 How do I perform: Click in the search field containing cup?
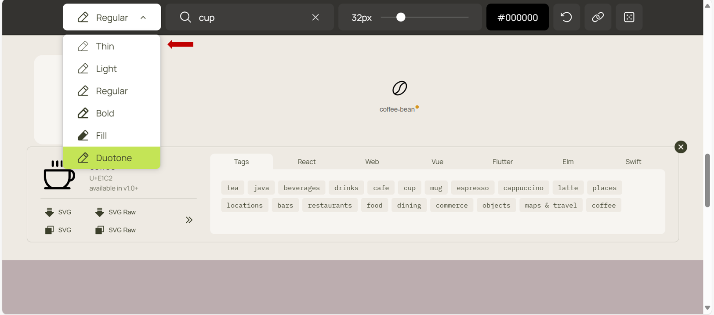point(250,17)
